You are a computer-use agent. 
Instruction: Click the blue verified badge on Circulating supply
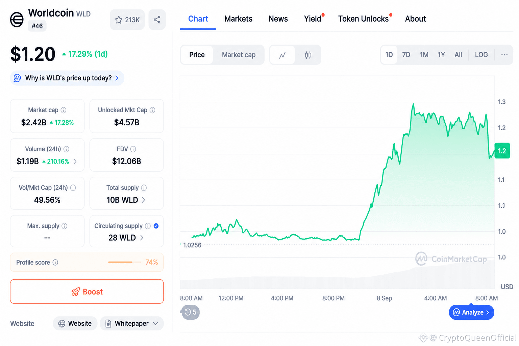click(x=156, y=226)
